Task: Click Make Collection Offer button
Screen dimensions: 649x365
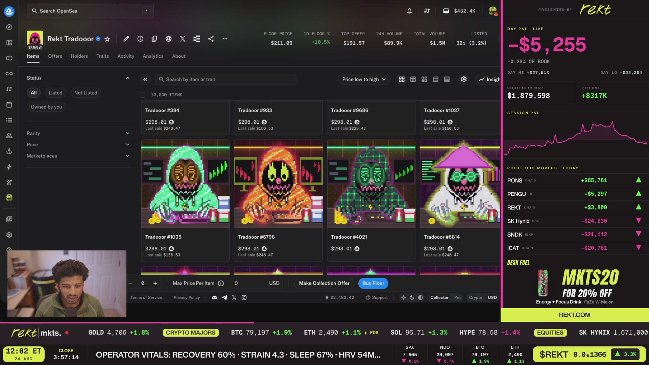Action: click(x=324, y=284)
